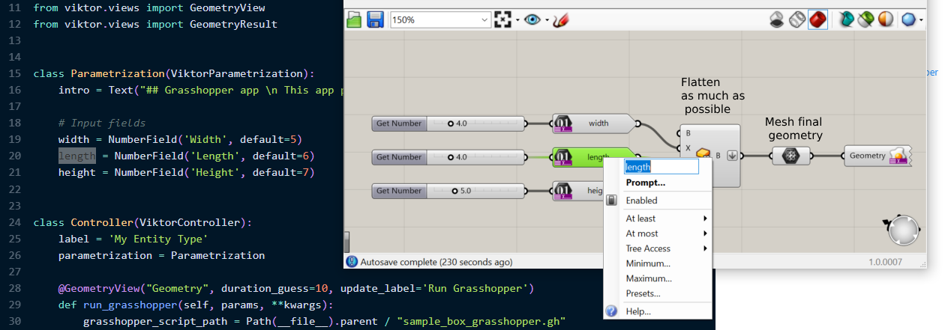Open the 150% zoom level dropdown
Image resolution: width=948 pixels, height=330 pixels.
point(440,20)
